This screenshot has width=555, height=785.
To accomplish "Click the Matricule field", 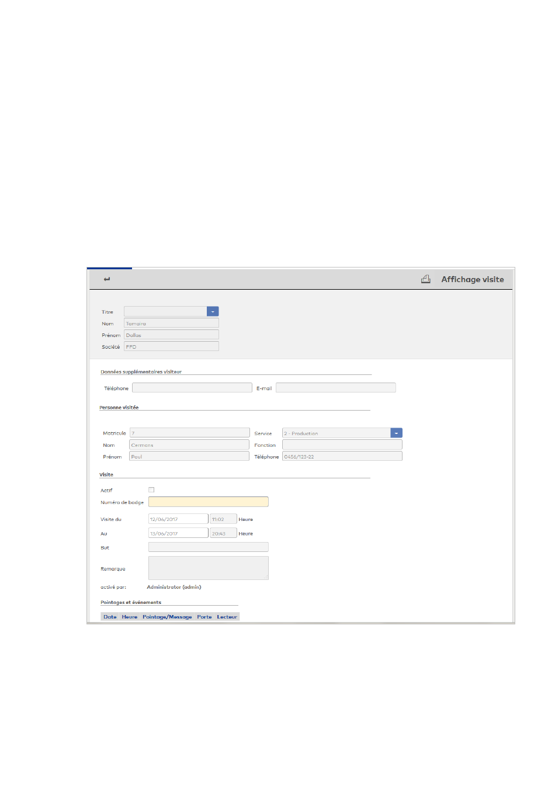I will pyautogui.click(x=189, y=433).
